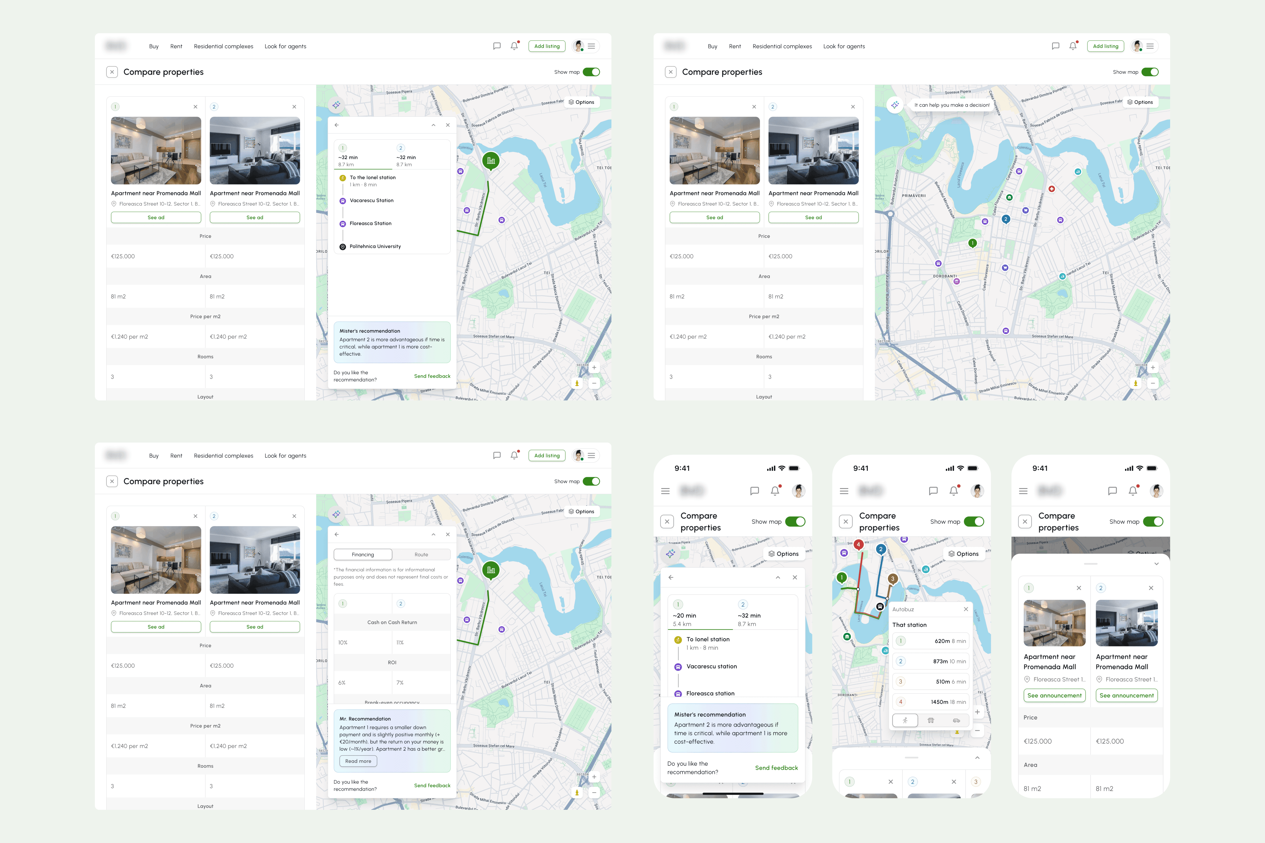Collapse the phone sheet with See announcement buttons
The image size is (1265, 843).
coord(1156,564)
